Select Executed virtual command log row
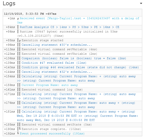The height and width of the screenshot is (138, 144). tap(73, 90)
